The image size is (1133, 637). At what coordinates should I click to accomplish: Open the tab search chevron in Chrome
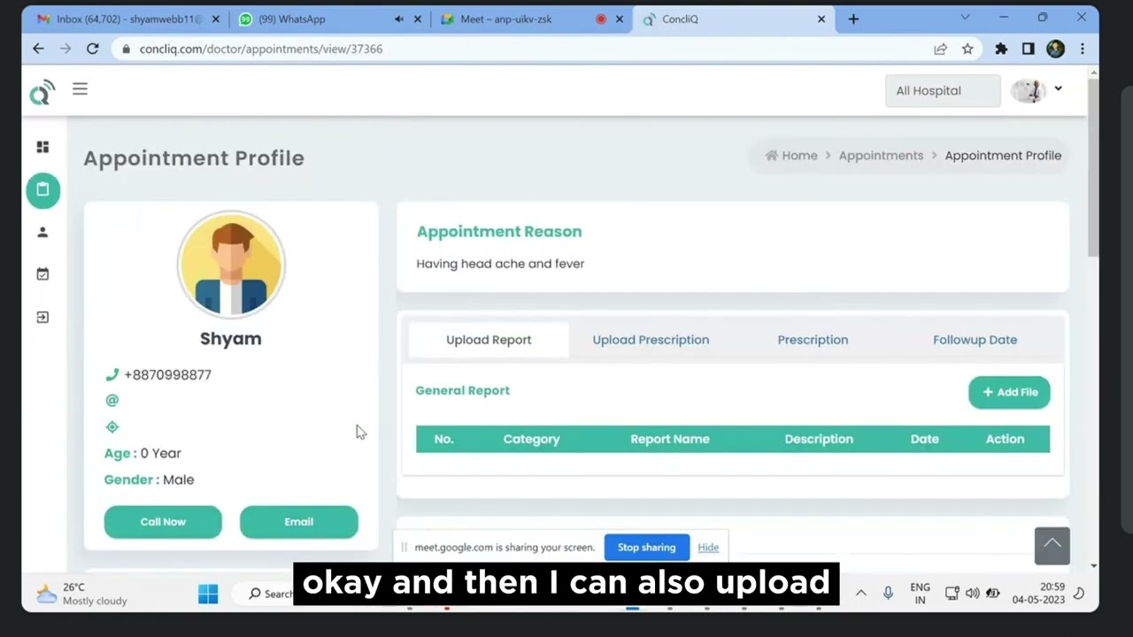(965, 18)
